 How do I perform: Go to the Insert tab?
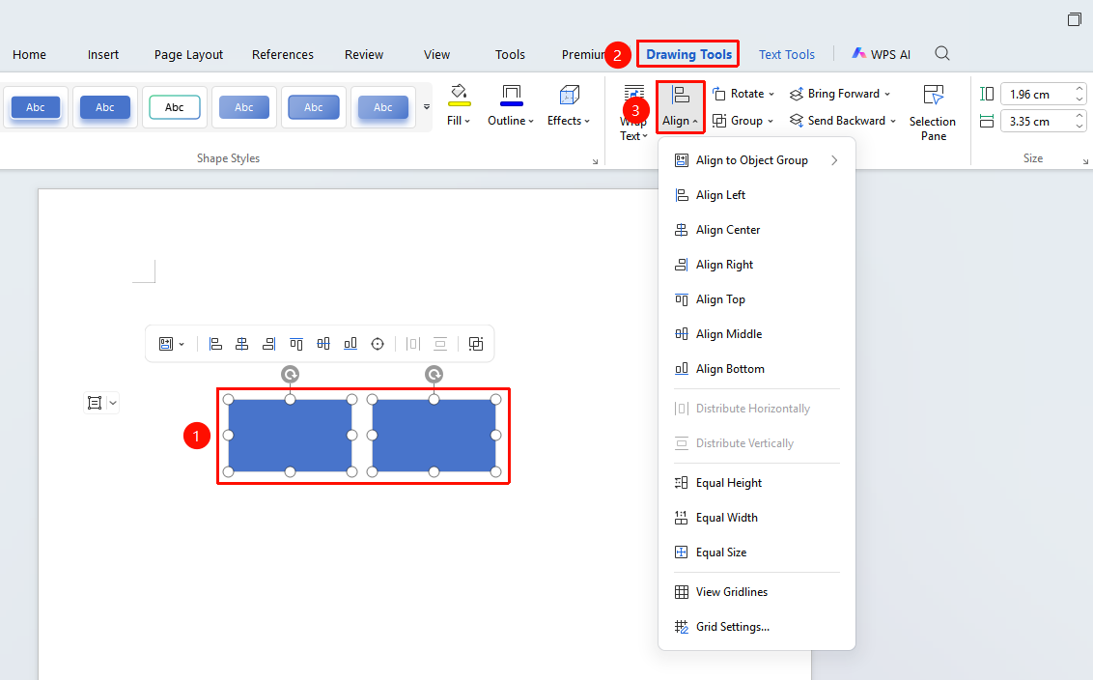pyautogui.click(x=103, y=54)
